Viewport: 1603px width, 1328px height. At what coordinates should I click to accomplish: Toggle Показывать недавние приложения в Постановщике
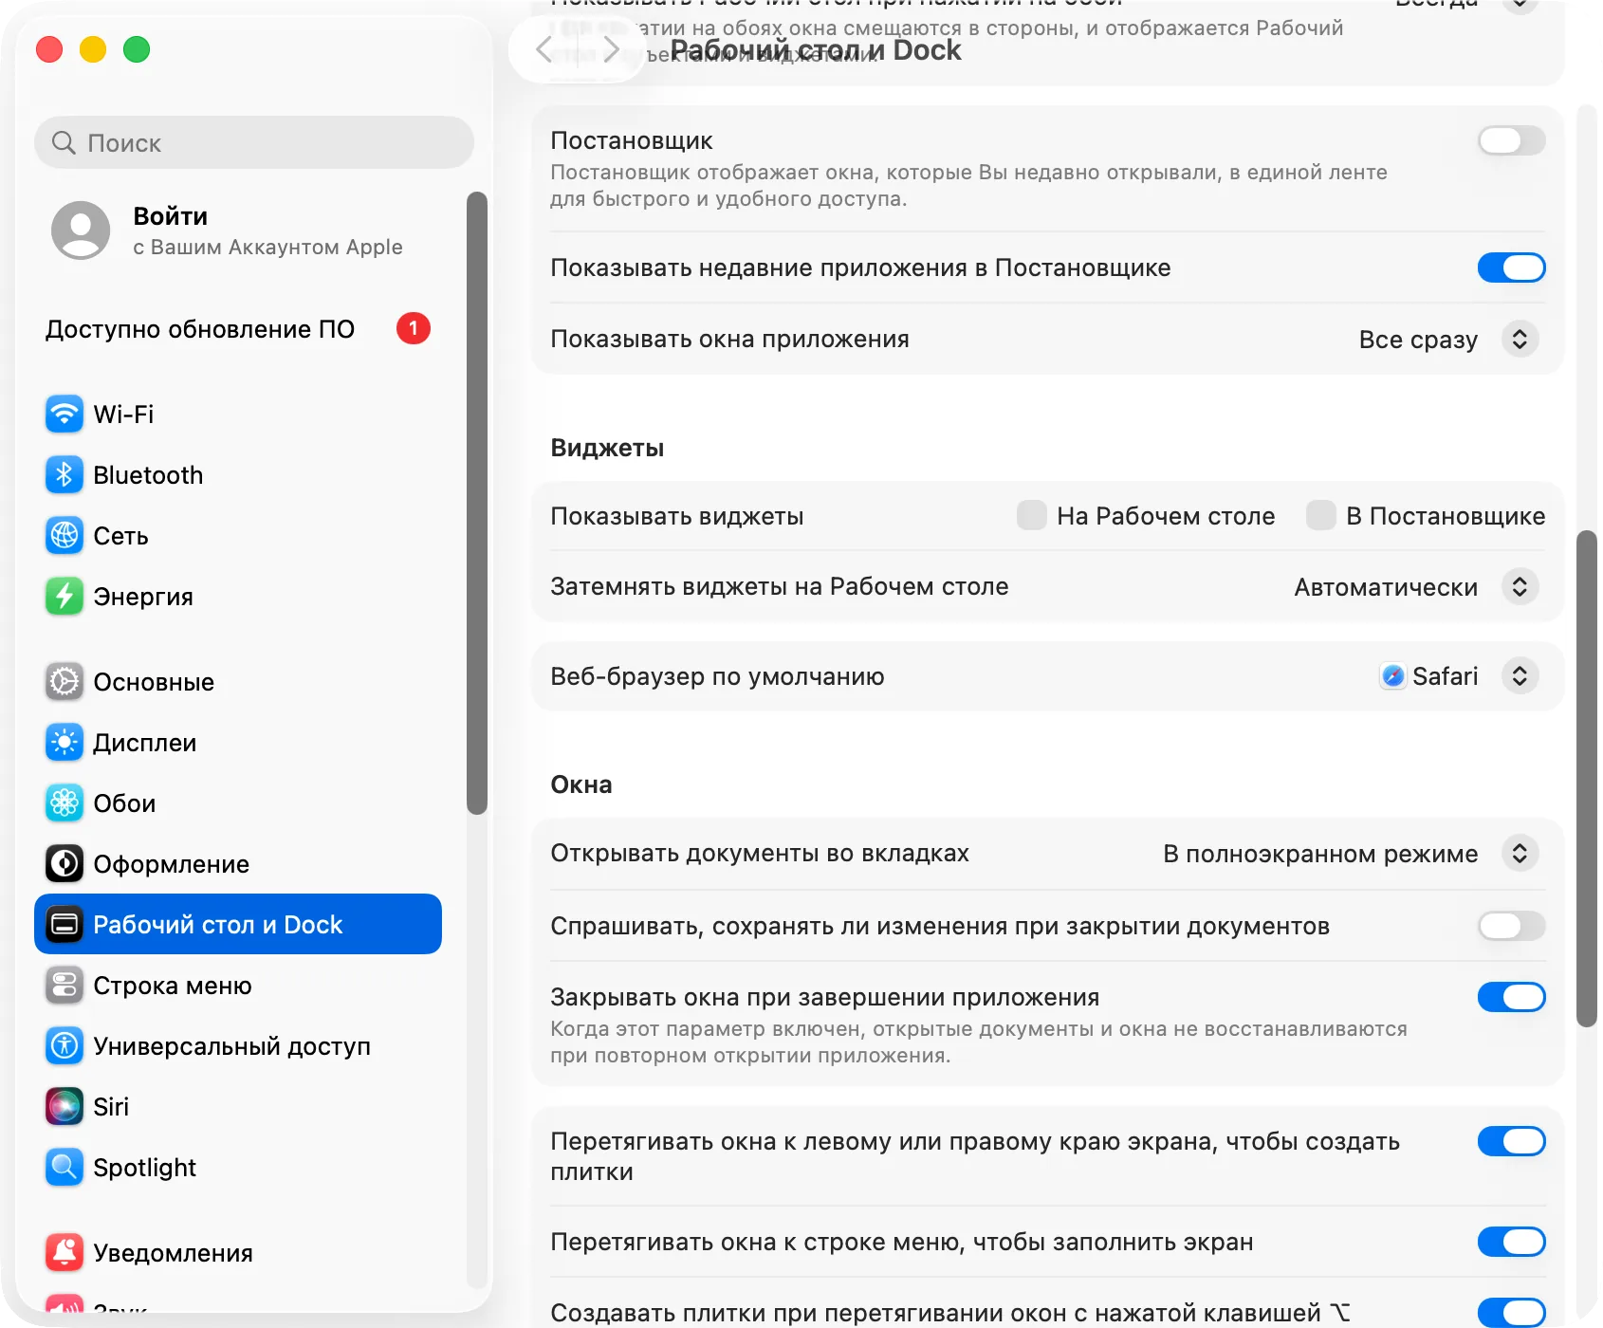tap(1511, 267)
